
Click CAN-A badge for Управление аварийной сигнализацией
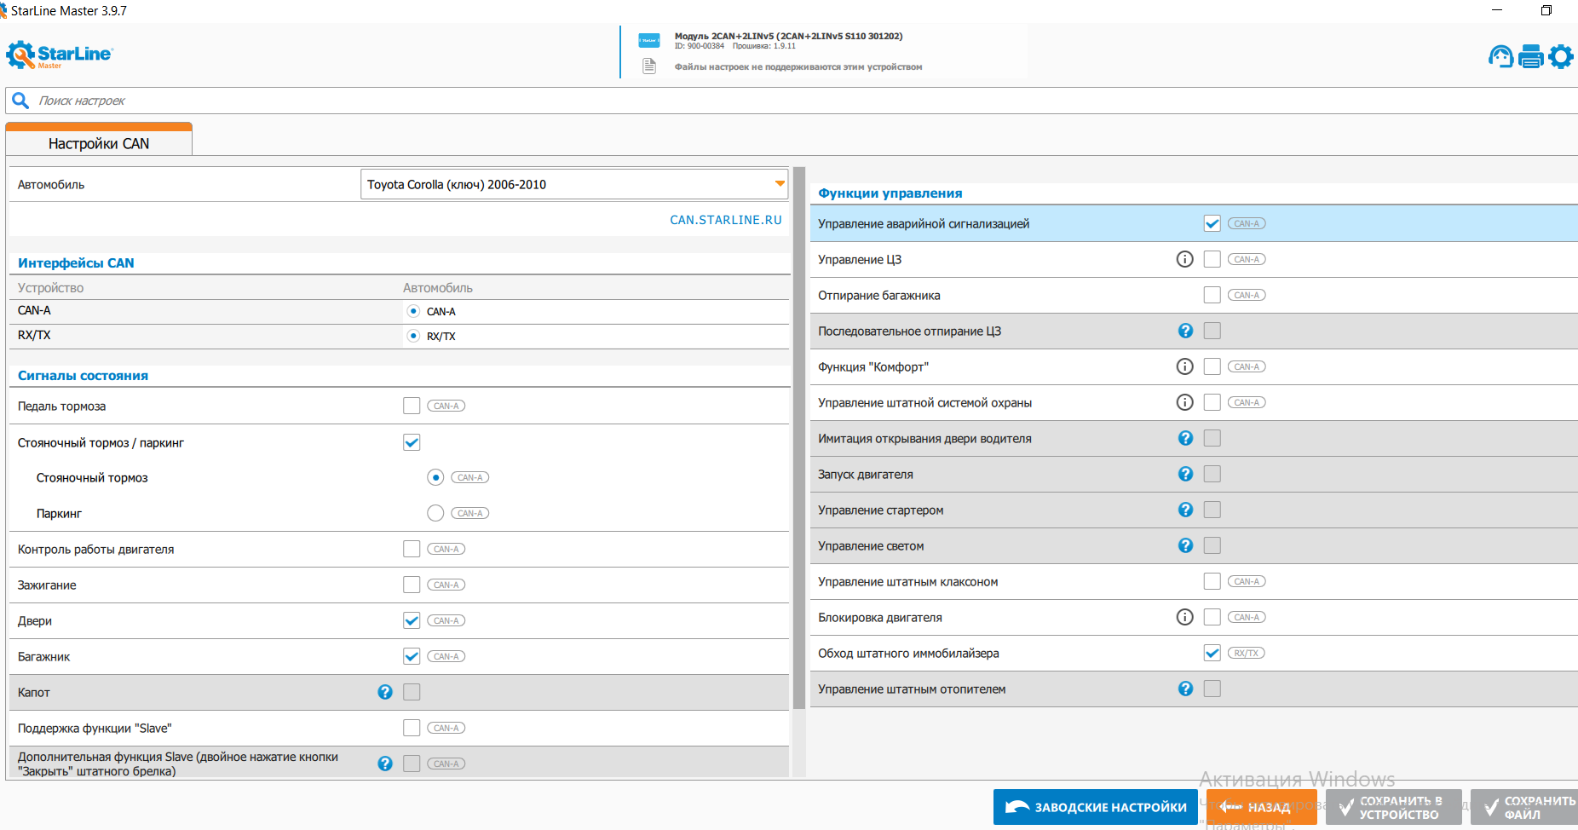click(1246, 223)
